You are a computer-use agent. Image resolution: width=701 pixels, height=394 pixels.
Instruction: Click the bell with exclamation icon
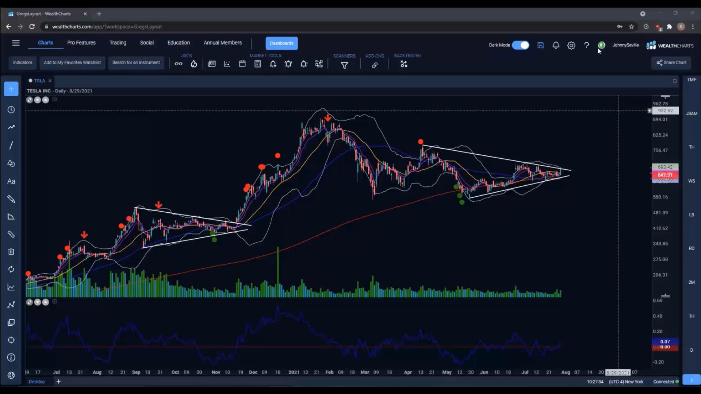click(x=304, y=64)
